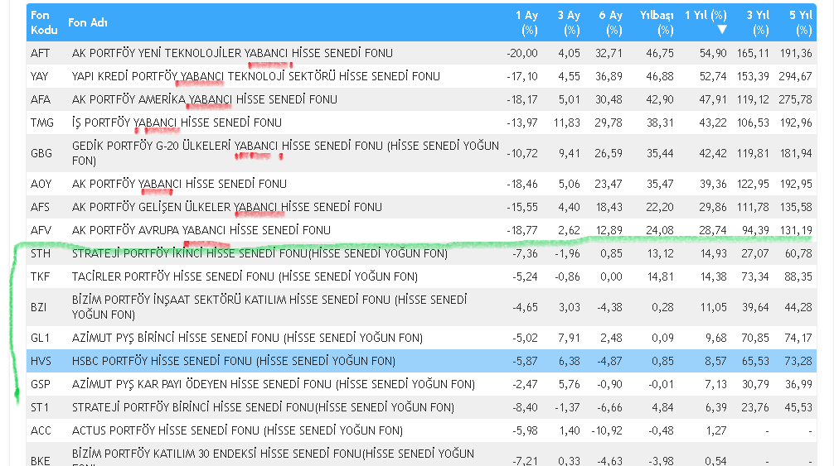Click STH 1-year value 14,93

click(713, 255)
